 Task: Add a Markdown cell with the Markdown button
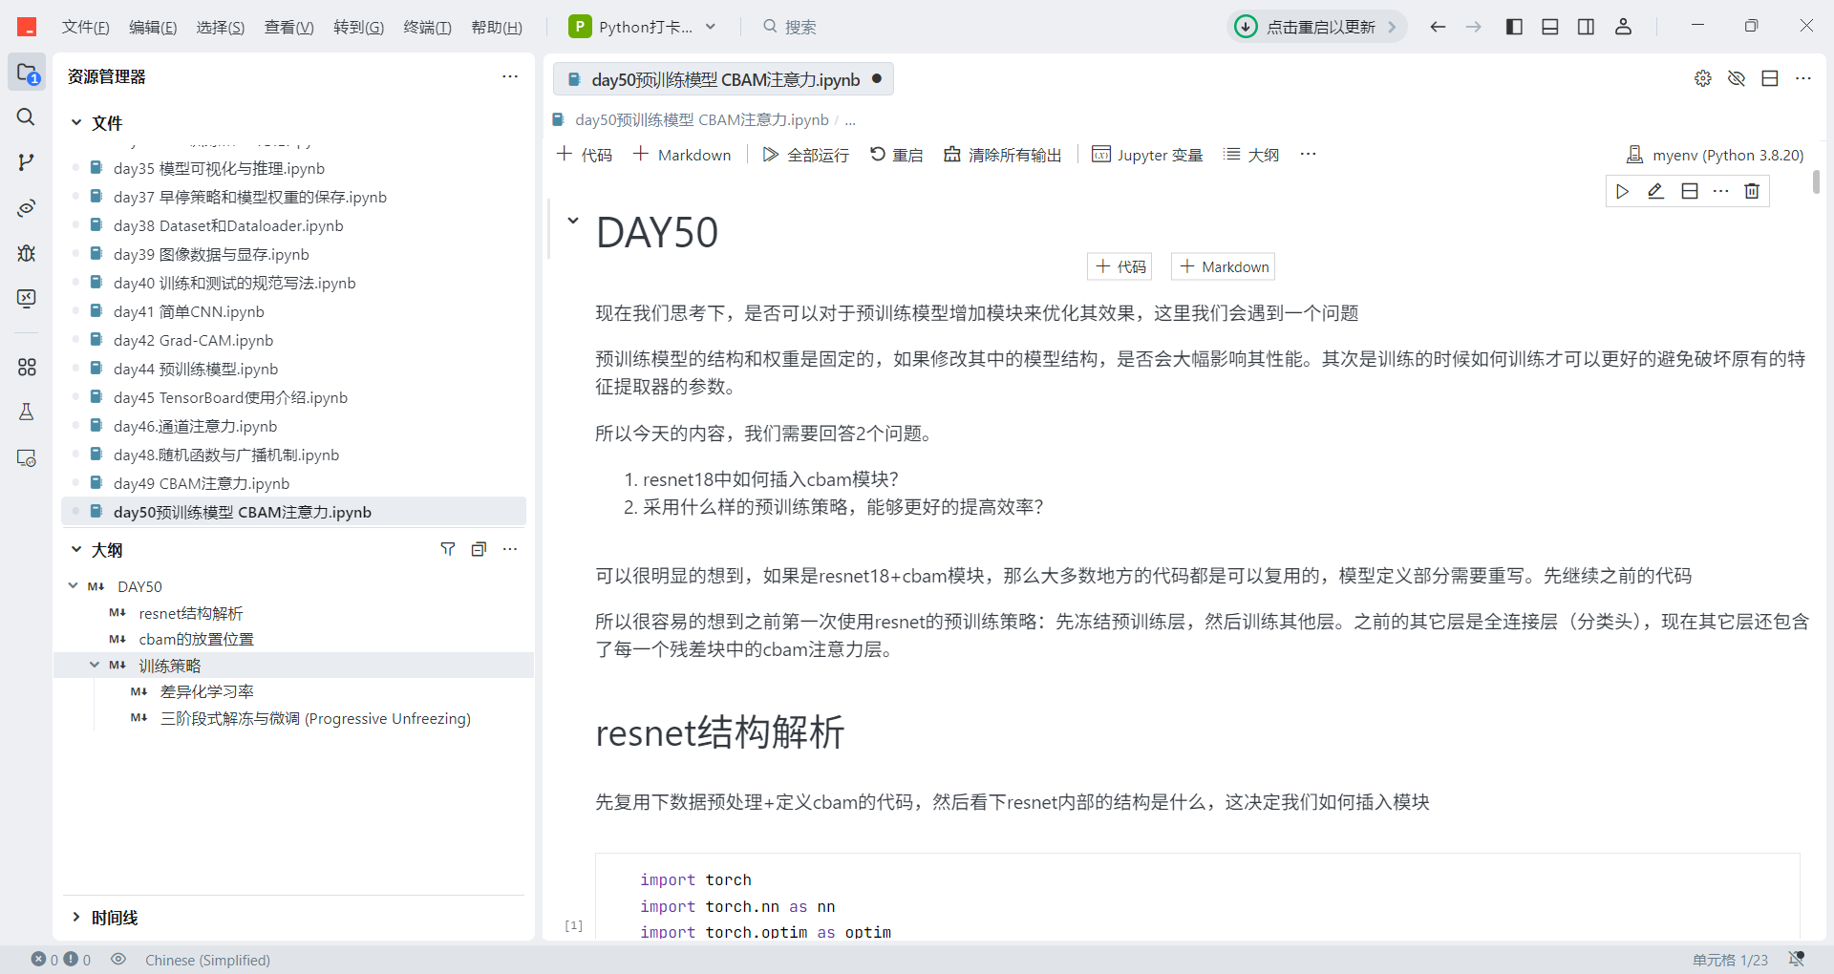click(681, 154)
